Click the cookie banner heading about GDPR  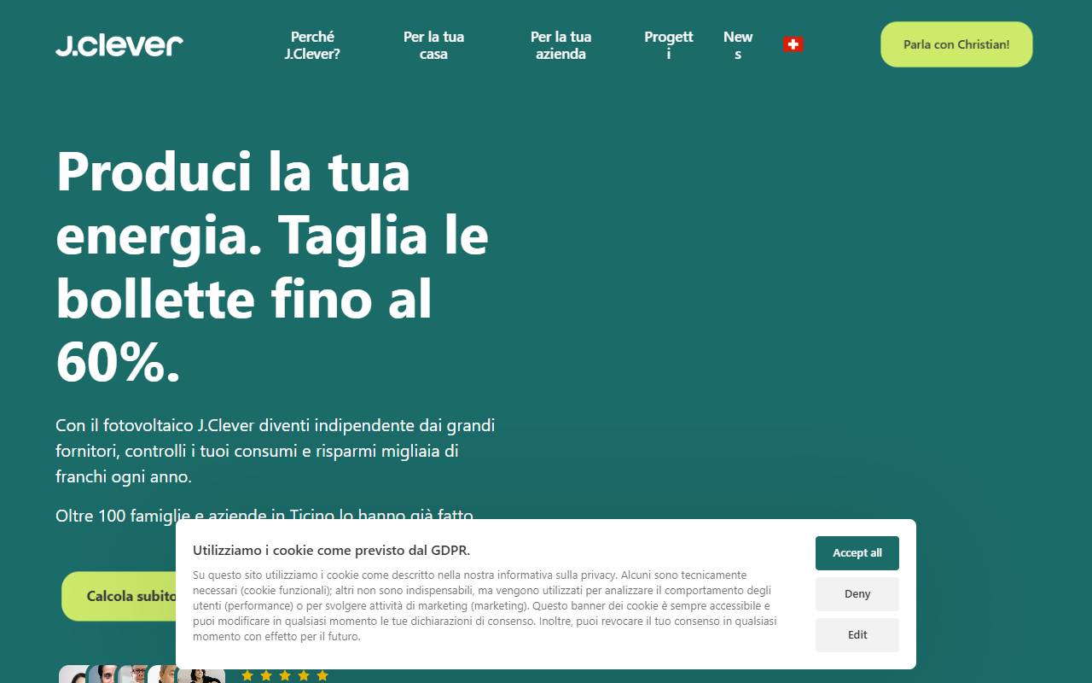pyautogui.click(x=331, y=551)
